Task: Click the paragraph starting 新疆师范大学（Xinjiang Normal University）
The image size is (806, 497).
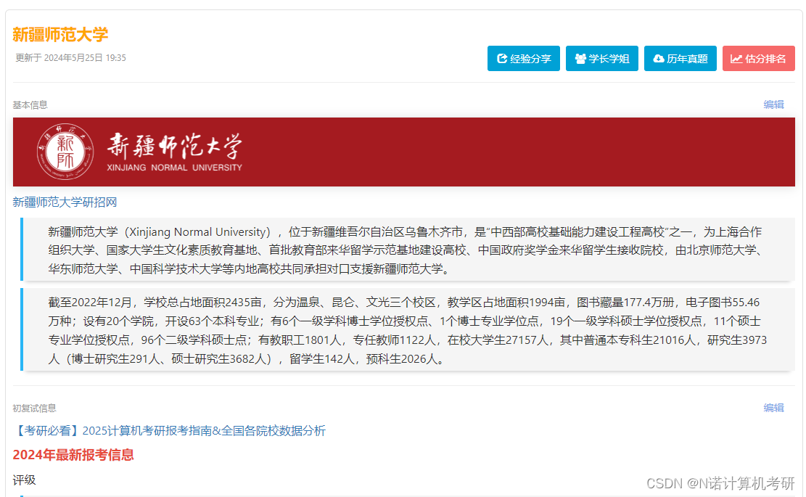Action: 407,250
